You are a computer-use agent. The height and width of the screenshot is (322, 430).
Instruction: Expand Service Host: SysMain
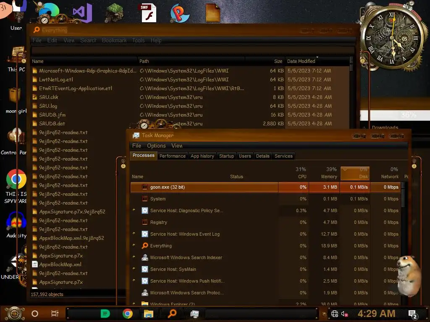[x=134, y=269]
